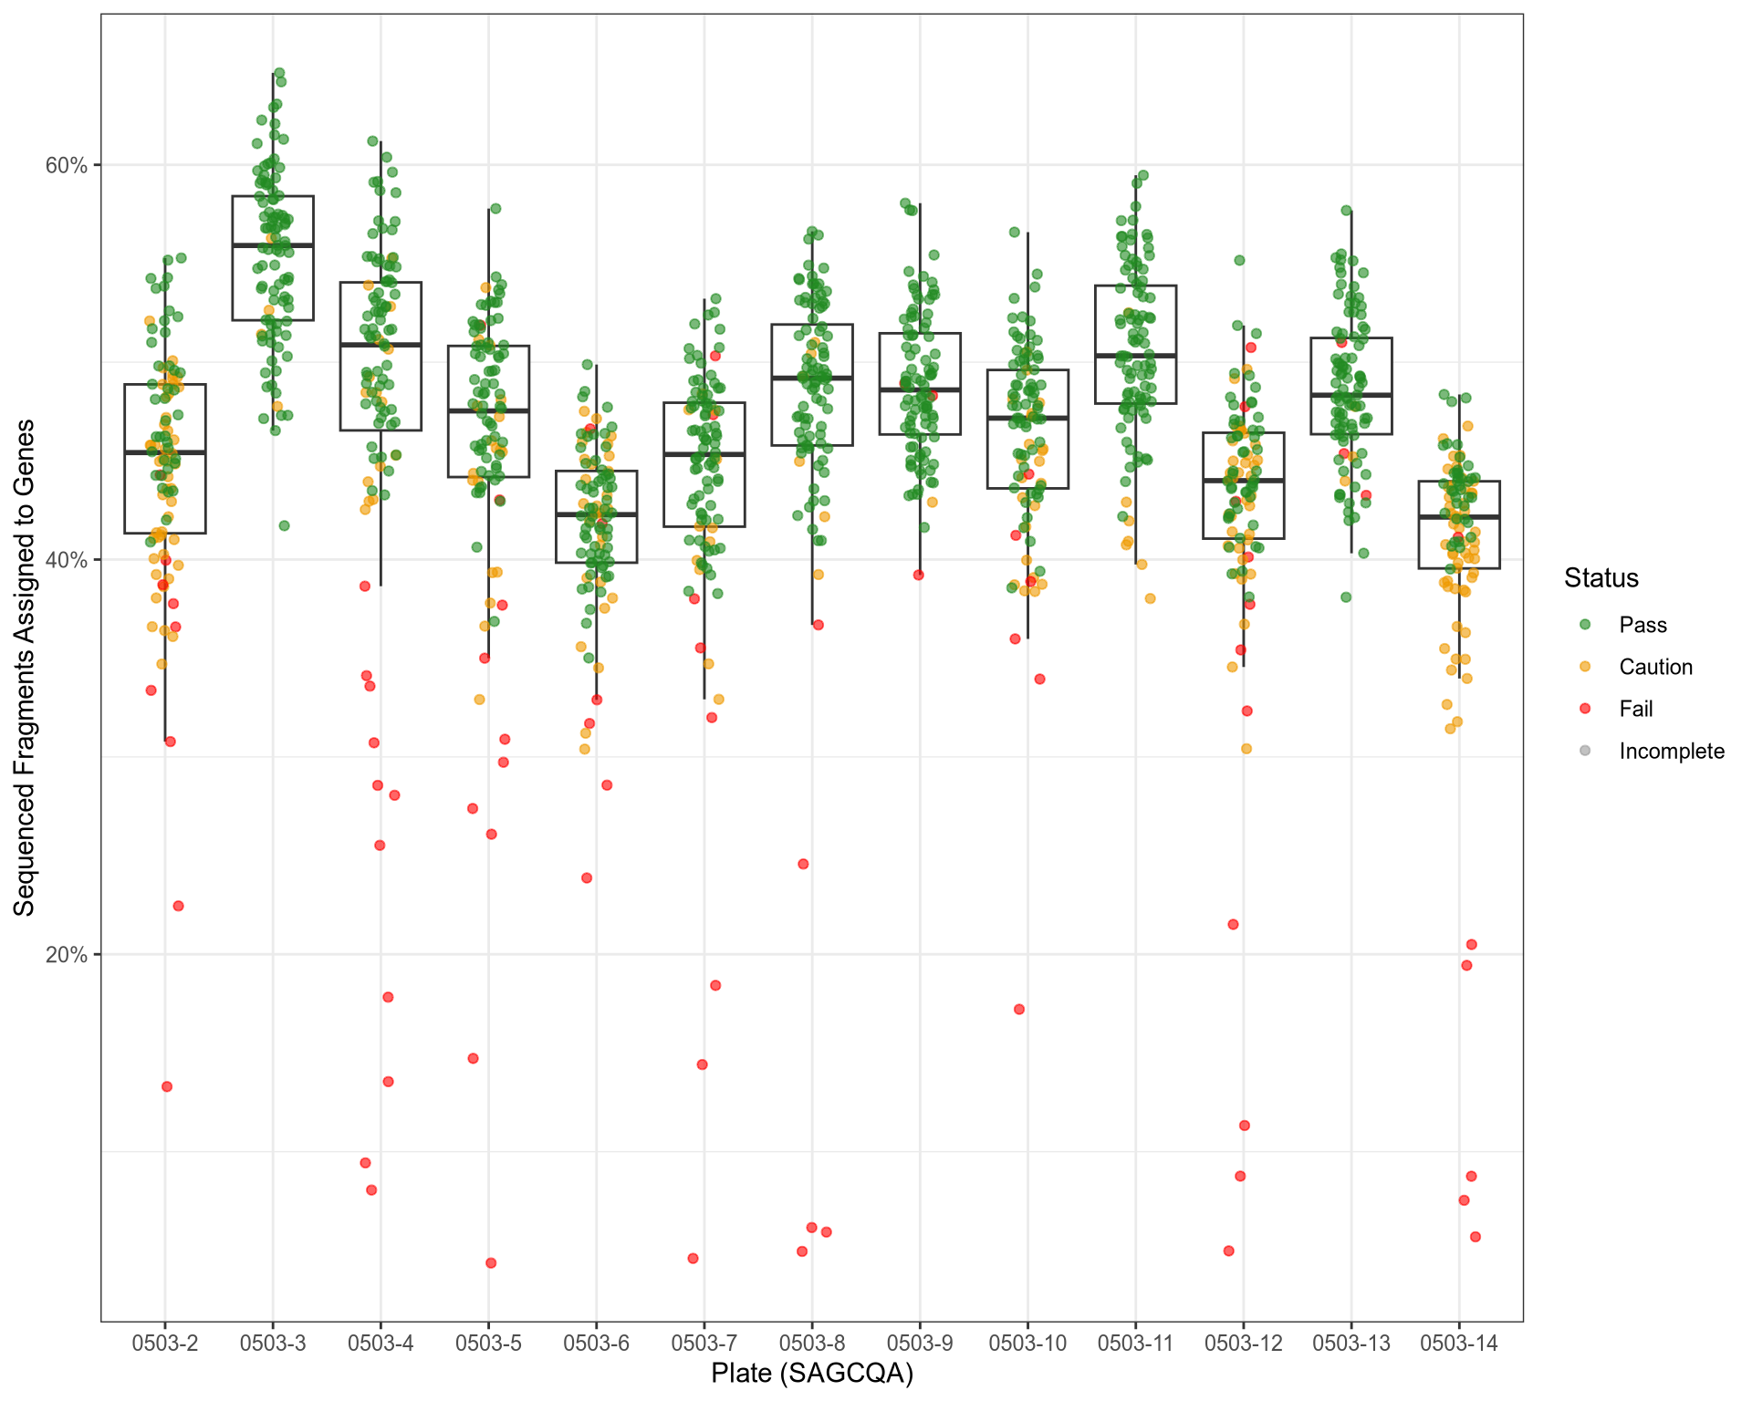Click the 0503-2 x-axis label
The image size is (1752, 1401).
click(165, 1344)
